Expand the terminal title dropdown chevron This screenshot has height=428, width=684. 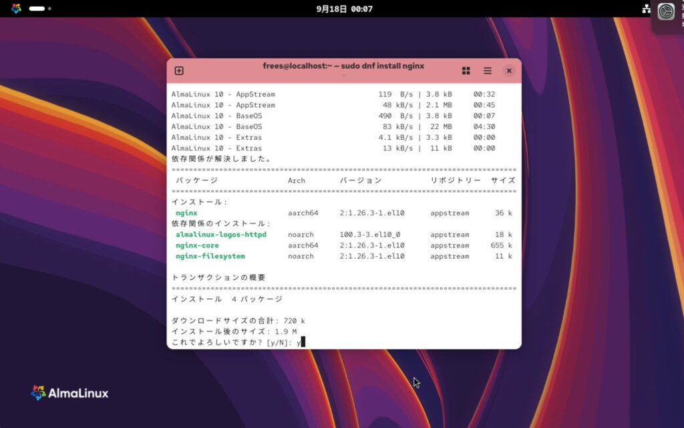click(343, 76)
